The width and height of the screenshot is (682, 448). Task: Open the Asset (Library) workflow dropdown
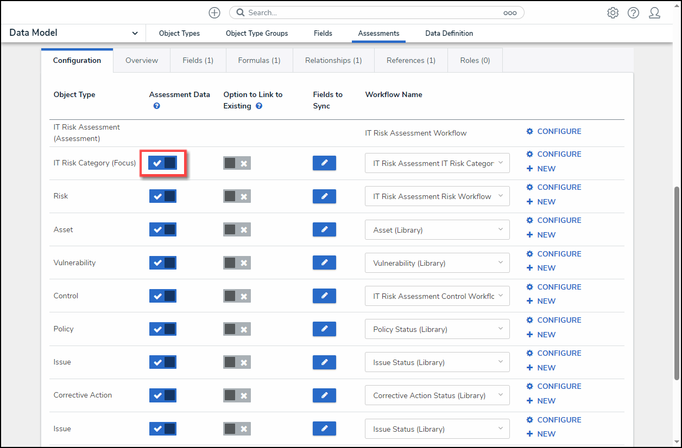[x=437, y=230]
